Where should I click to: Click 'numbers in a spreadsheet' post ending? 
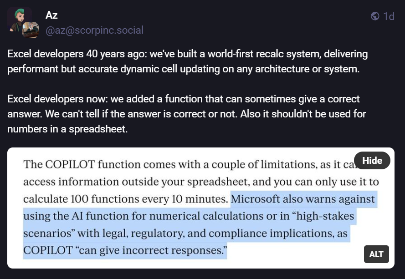tap(67, 129)
